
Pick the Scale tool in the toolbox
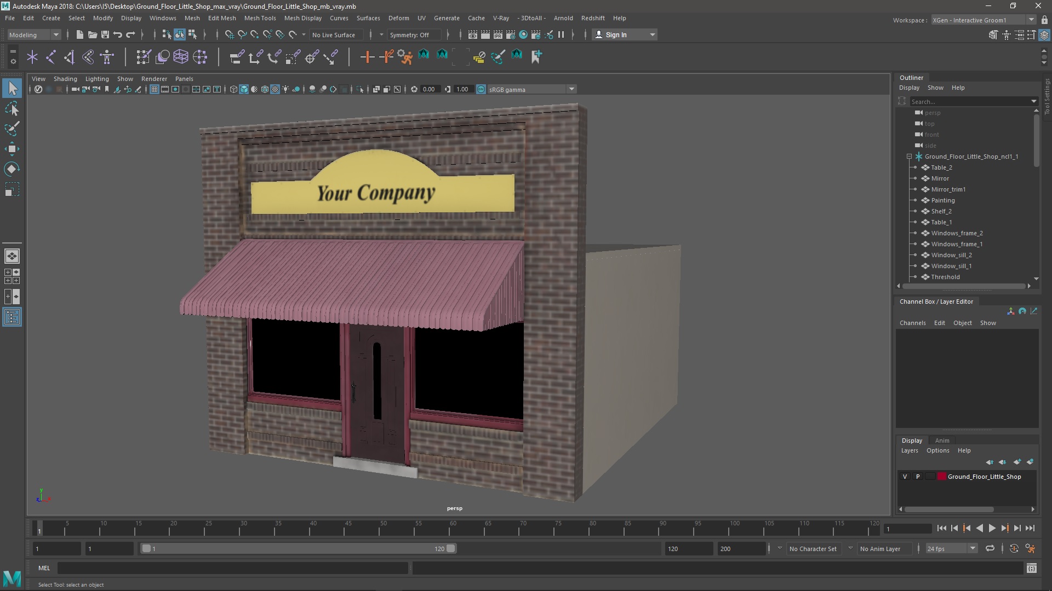coord(12,189)
